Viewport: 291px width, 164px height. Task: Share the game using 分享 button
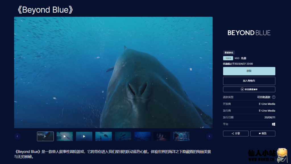[236, 133]
